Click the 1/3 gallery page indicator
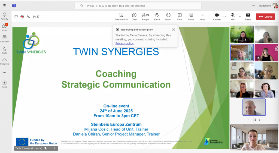This screenshot has height=153, width=279. point(254,120)
